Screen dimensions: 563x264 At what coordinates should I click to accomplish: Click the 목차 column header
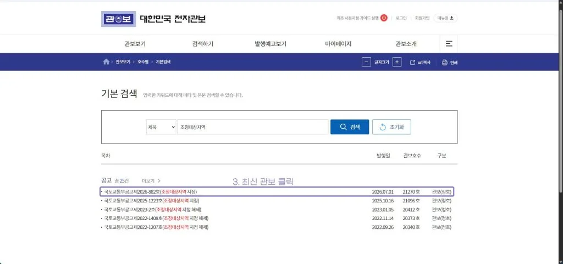[106, 156]
